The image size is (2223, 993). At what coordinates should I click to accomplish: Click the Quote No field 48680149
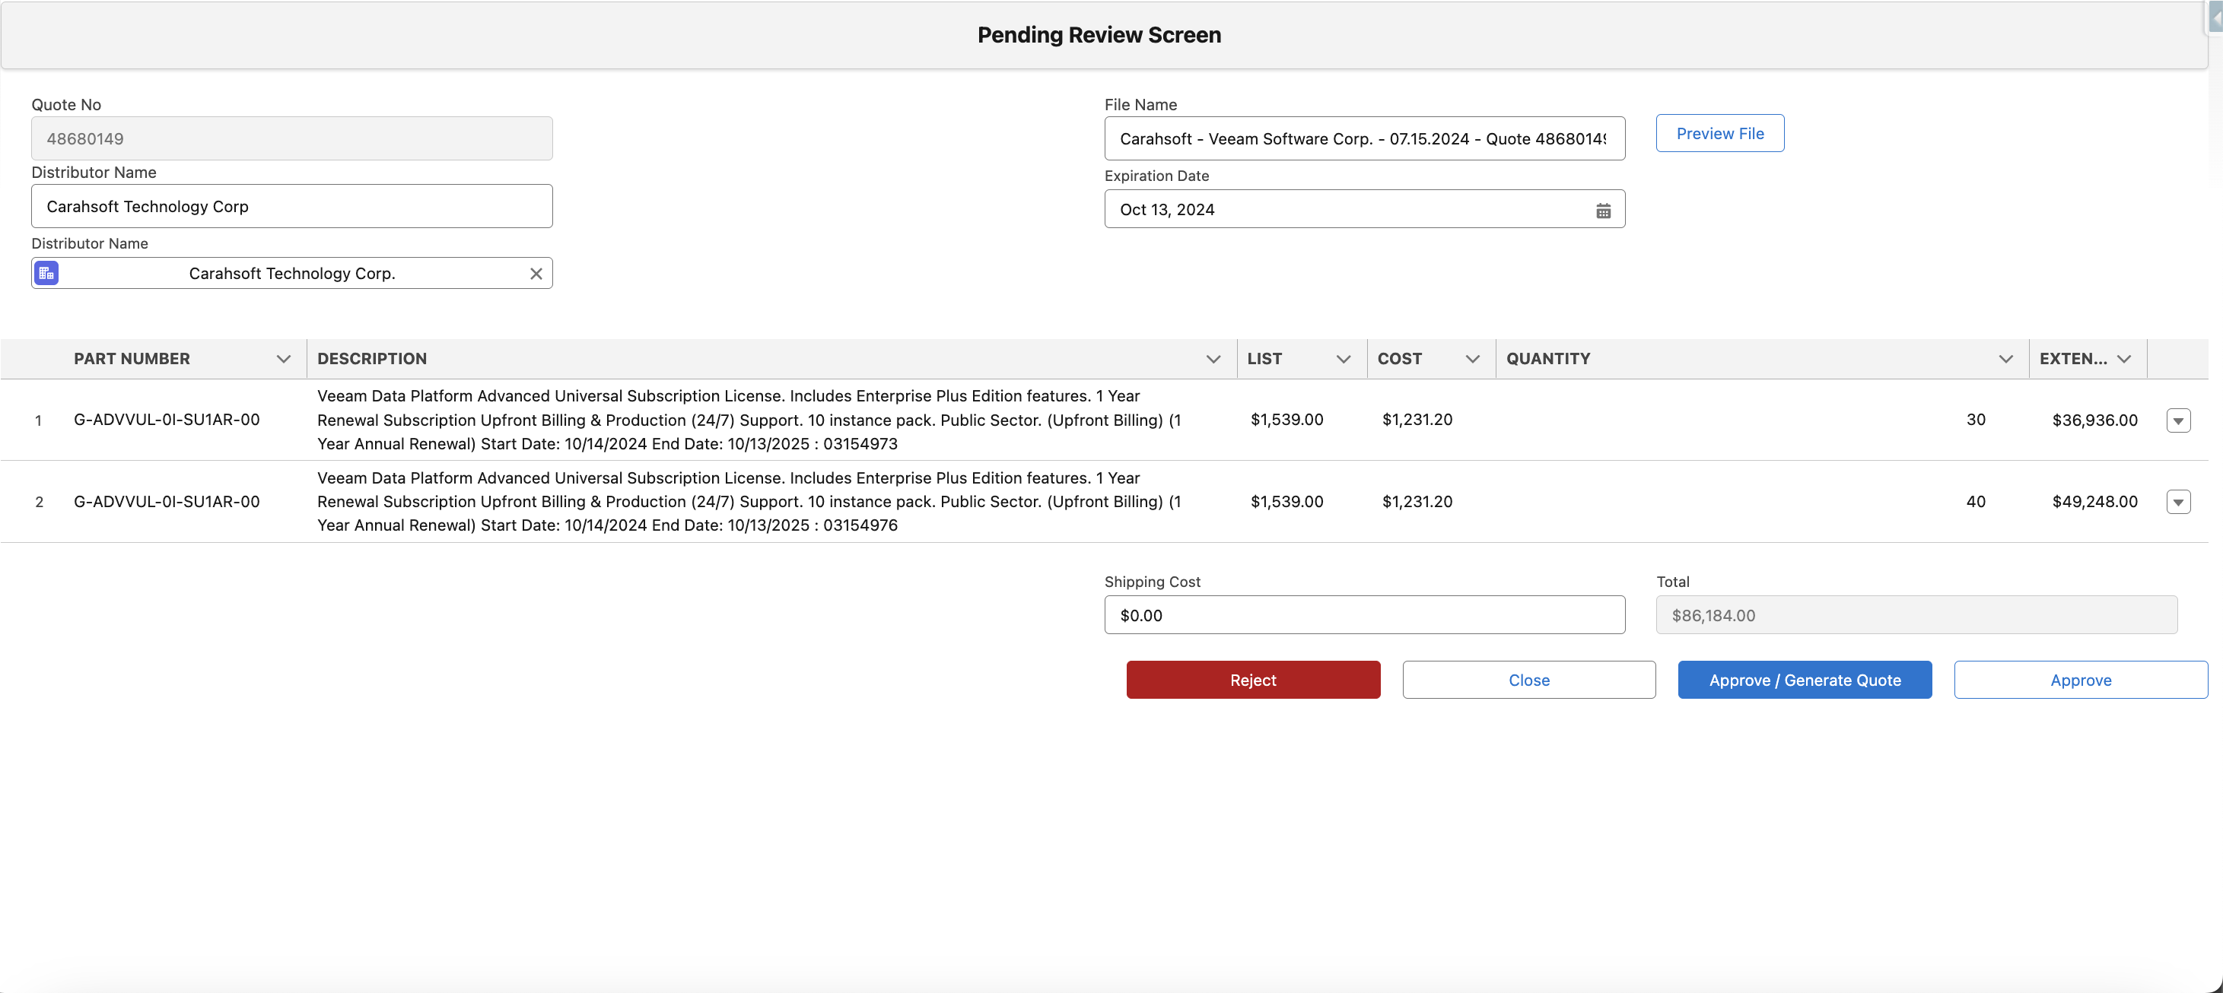click(291, 139)
